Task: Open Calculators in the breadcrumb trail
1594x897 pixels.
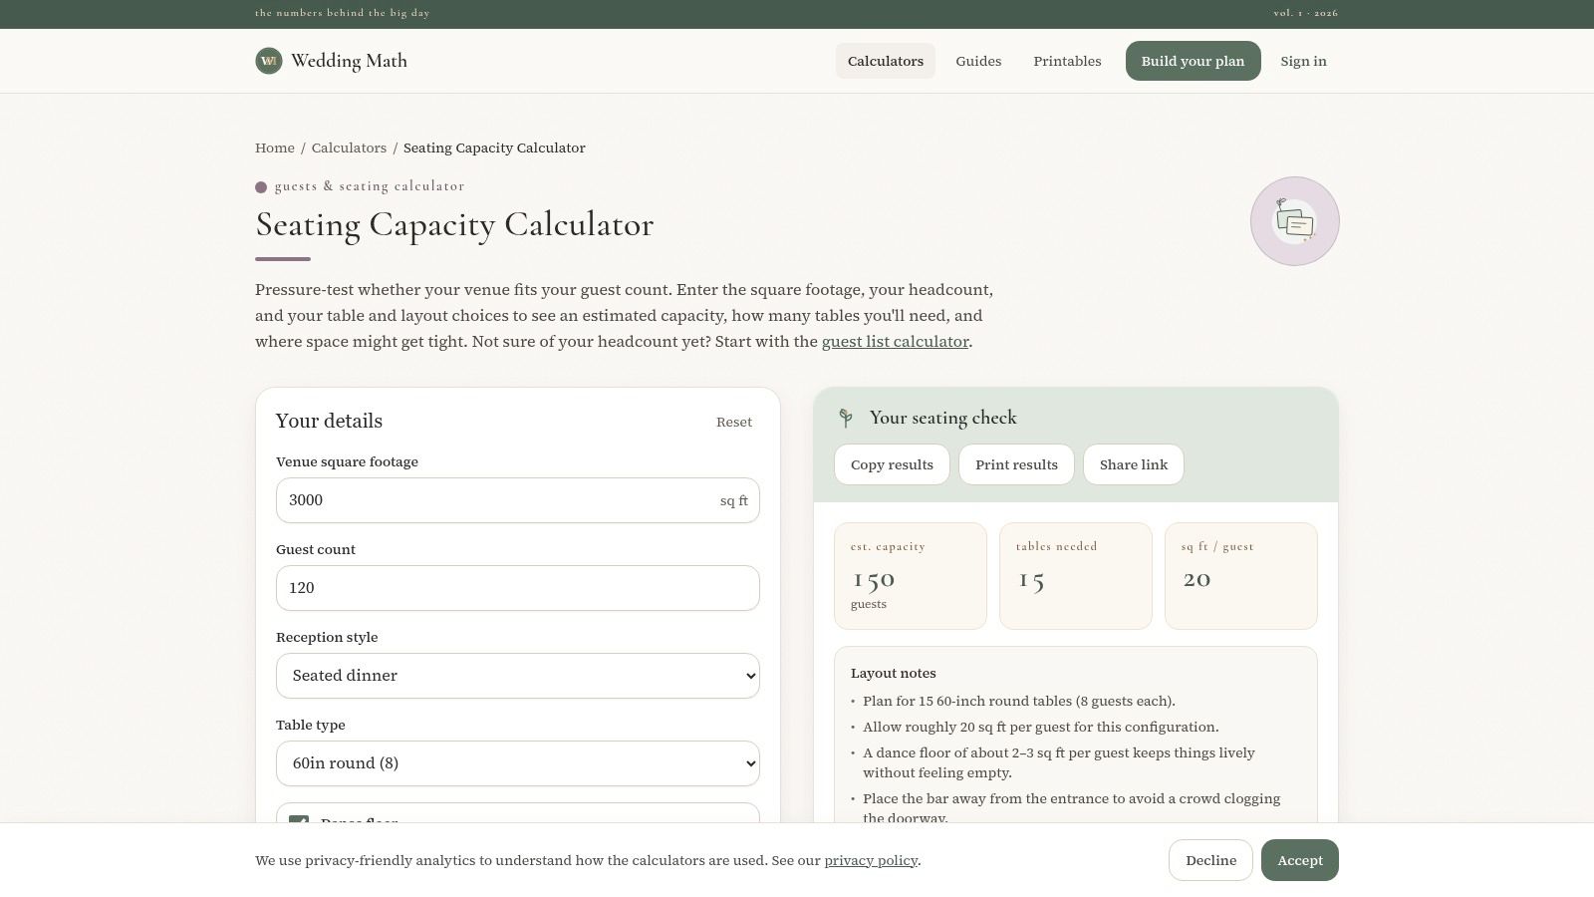Action: point(349,148)
